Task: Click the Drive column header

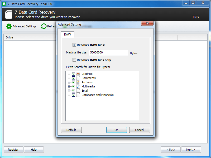Action: [x=30, y=37]
